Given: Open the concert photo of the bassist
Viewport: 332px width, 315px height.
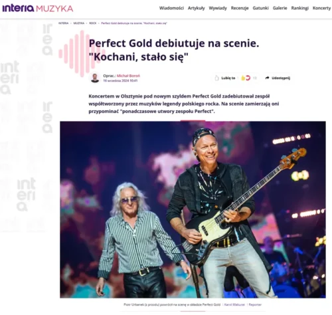Looking at the screenshot, I should 193,209.
